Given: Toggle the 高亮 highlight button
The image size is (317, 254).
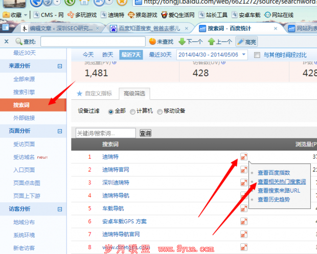Looking at the screenshot, I should (246, 41).
